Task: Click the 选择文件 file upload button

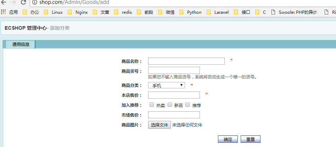Action: [159, 125]
